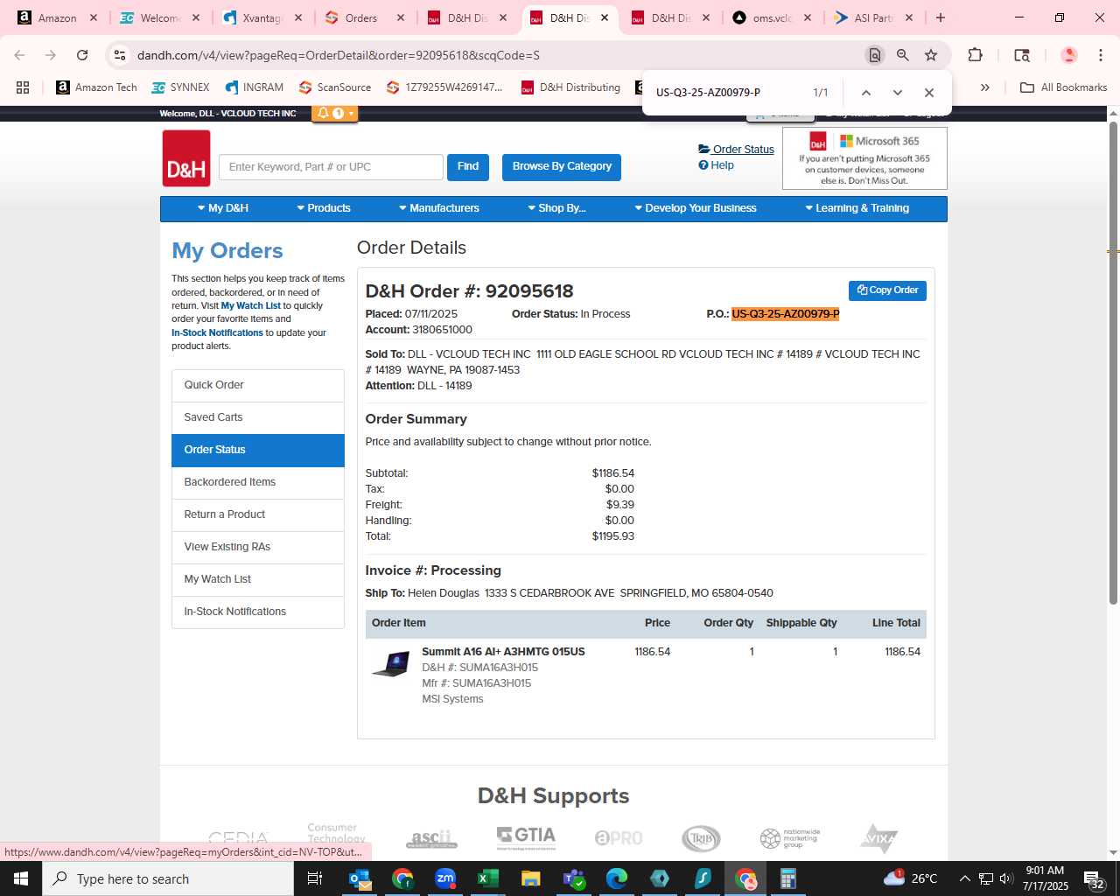Open Zoom from the taskbar
The height and width of the screenshot is (896, 1120).
[445, 878]
